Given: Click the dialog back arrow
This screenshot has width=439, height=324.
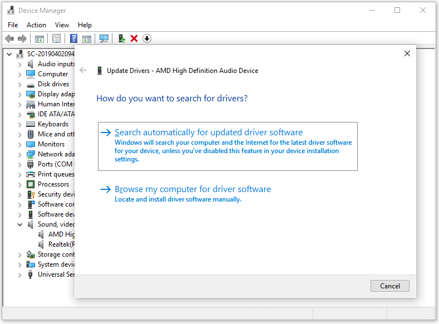Looking at the screenshot, I should click(x=83, y=70).
